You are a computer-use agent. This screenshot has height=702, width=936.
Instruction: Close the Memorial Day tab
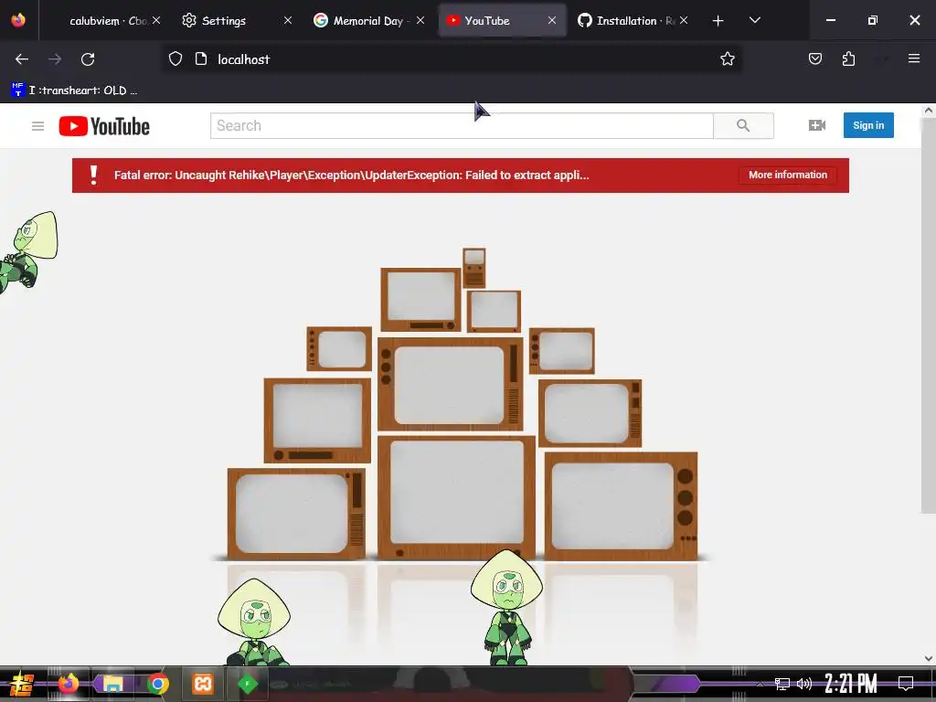(420, 20)
